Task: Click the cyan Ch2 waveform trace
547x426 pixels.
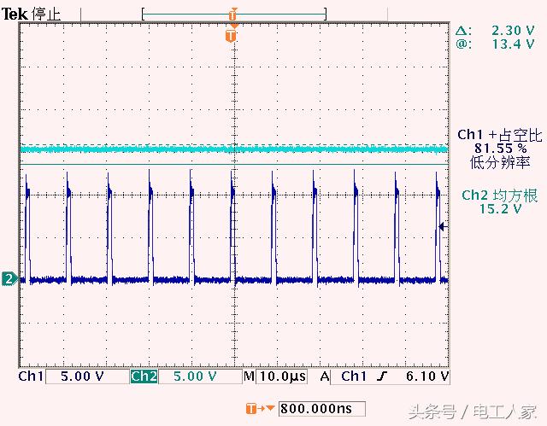Action: (233, 149)
